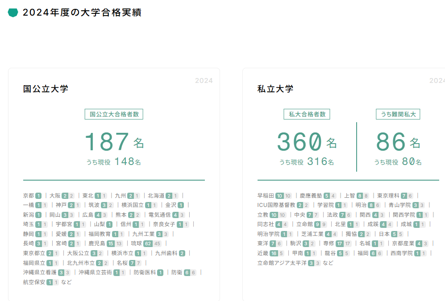
Task: Click the 航空保安 entry
Action: [34, 282]
